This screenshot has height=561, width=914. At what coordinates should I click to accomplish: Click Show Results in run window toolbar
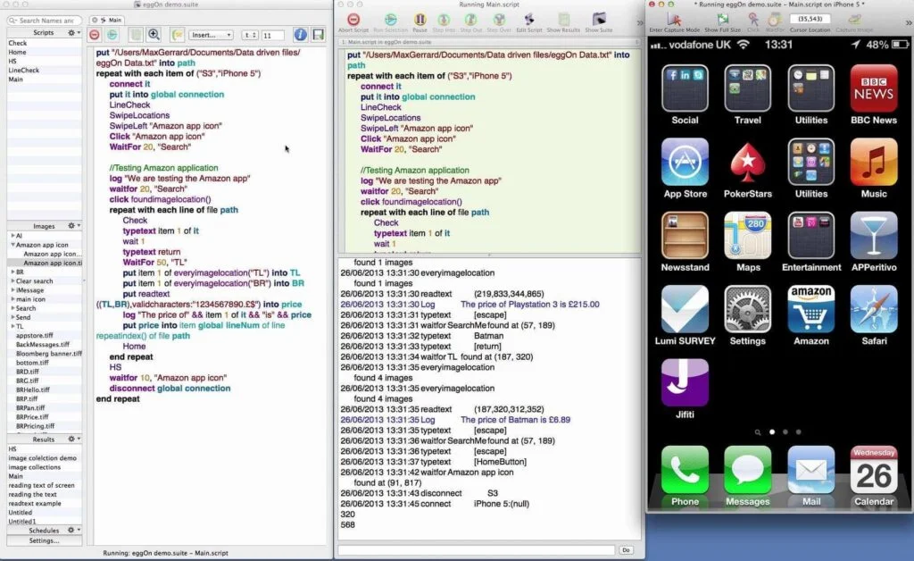pos(563,21)
